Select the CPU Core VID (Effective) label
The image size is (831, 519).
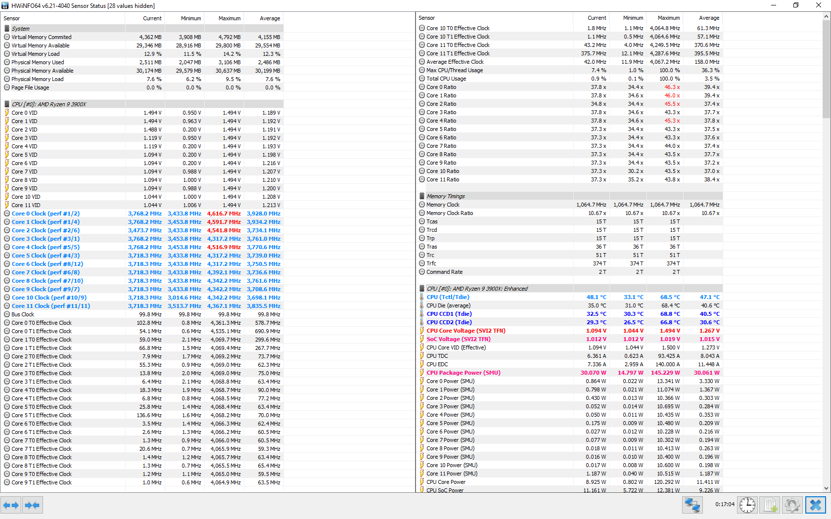point(456,347)
